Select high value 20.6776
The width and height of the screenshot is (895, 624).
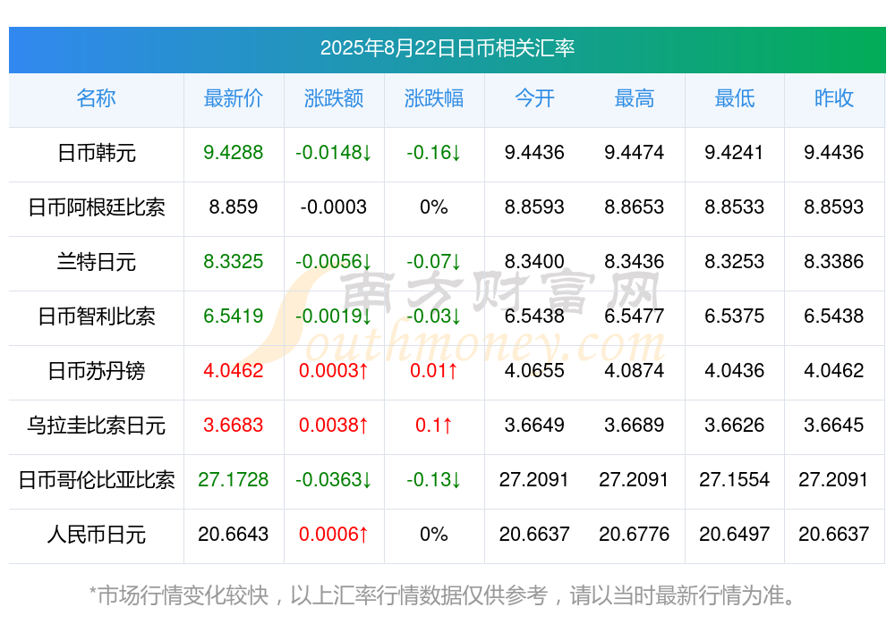[x=635, y=534]
